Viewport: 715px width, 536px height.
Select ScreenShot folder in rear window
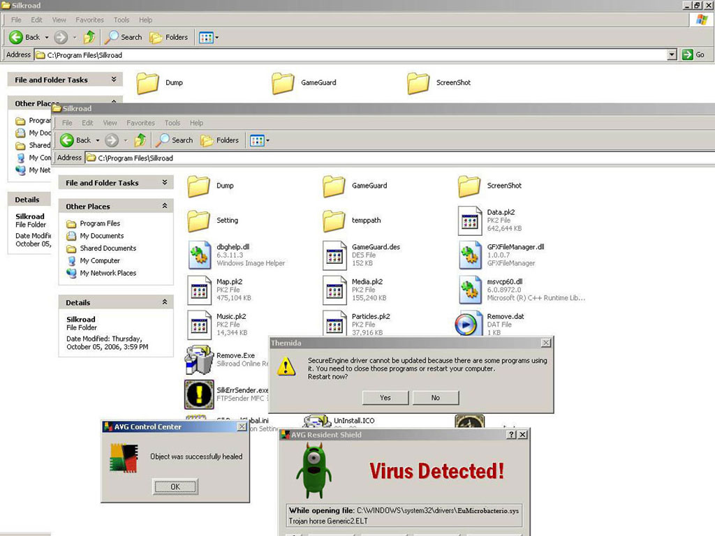419,83
